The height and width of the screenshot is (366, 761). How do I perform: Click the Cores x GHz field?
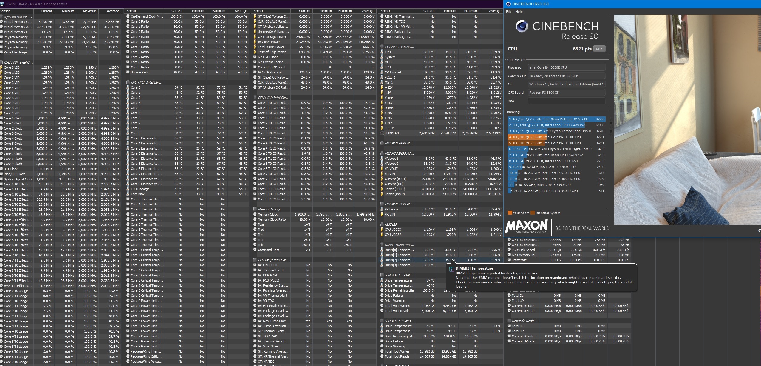click(x=566, y=76)
